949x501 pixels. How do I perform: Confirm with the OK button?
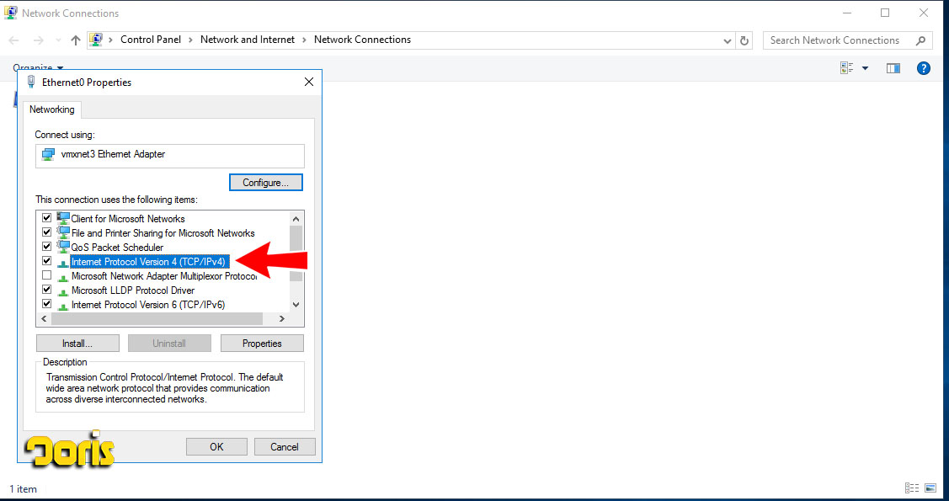click(x=216, y=446)
